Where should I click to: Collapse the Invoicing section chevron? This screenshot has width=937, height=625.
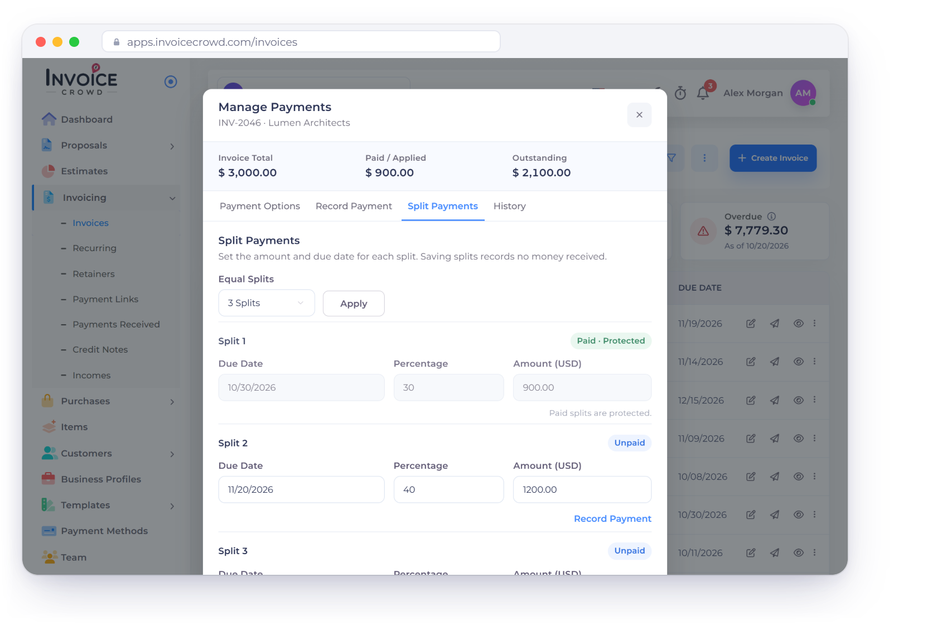pos(172,198)
